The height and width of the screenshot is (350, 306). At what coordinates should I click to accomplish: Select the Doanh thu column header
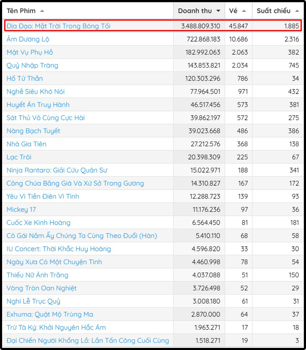click(x=195, y=11)
